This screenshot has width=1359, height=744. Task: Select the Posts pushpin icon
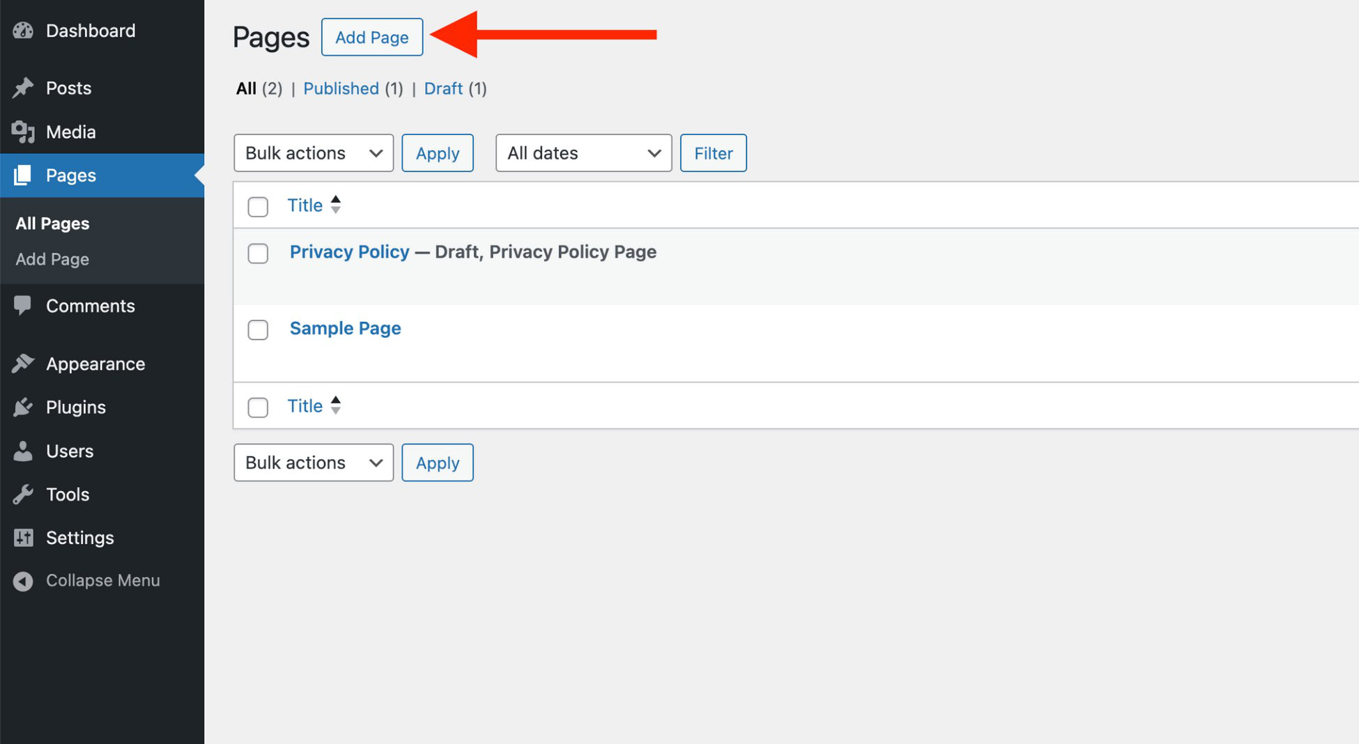(x=23, y=88)
